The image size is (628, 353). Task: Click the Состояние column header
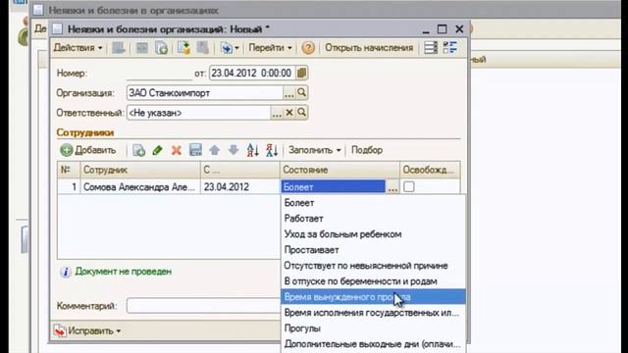pyautogui.click(x=340, y=170)
